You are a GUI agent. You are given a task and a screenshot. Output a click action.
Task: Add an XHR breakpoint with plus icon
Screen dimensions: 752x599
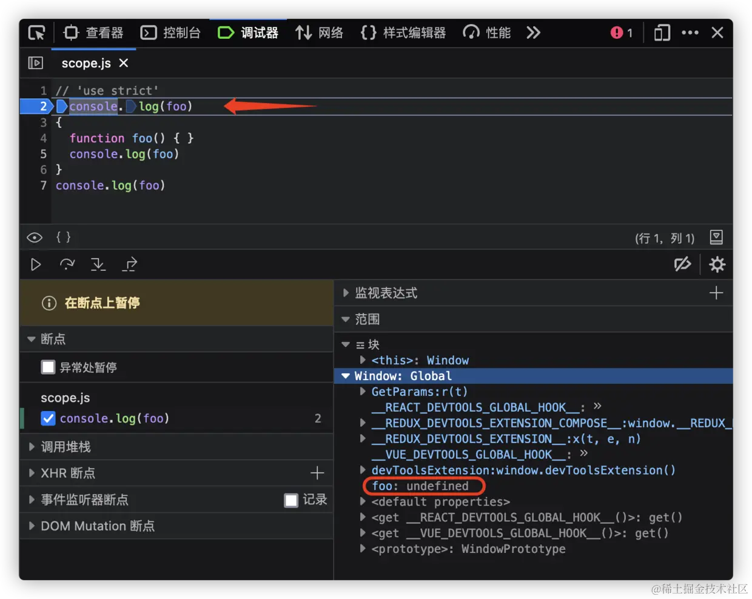click(x=317, y=473)
